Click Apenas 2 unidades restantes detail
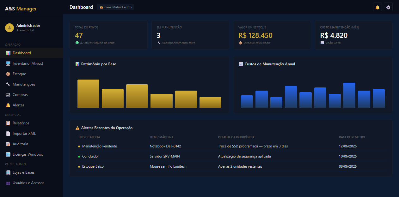Screen dimensions: 399x197 pyautogui.click(x=240, y=166)
